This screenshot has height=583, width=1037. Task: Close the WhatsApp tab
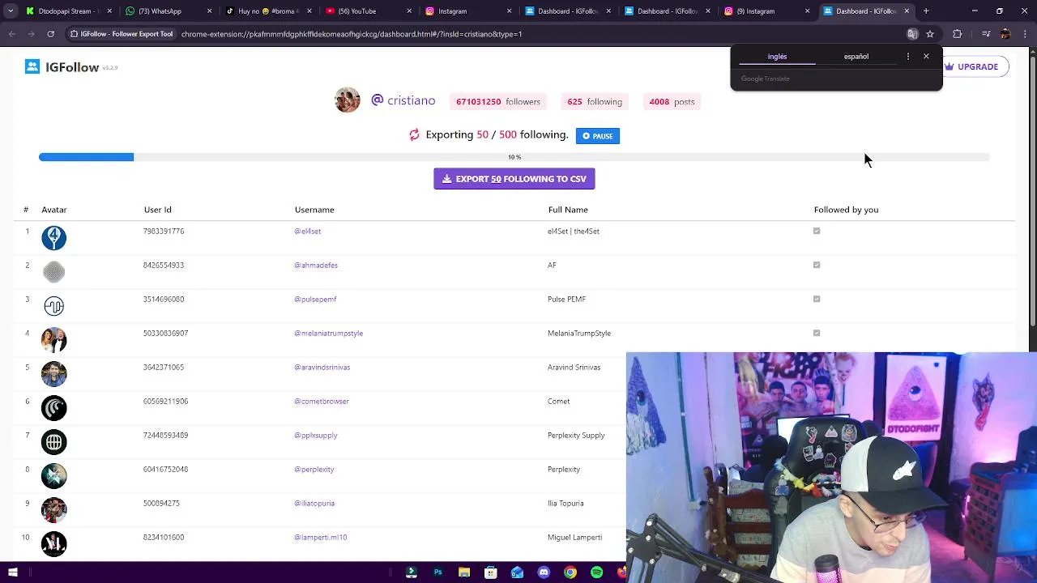point(209,11)
